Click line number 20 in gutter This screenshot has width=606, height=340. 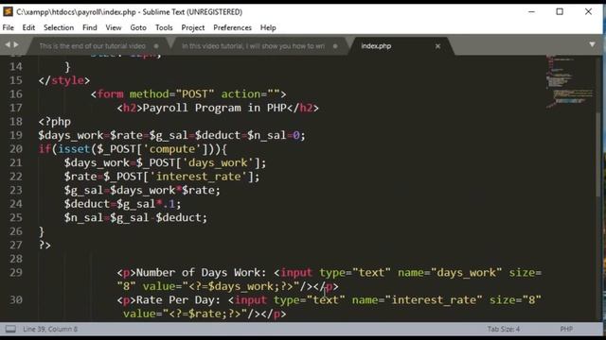point(16,149)
